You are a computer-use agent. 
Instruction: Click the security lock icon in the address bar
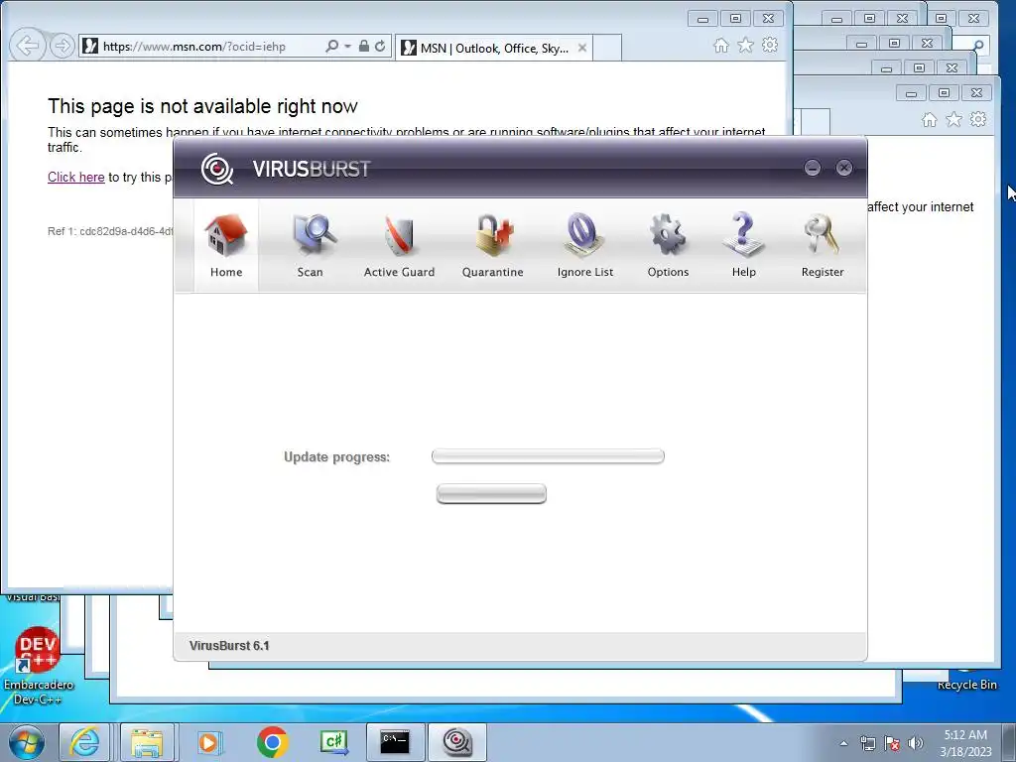coord(364,46)
